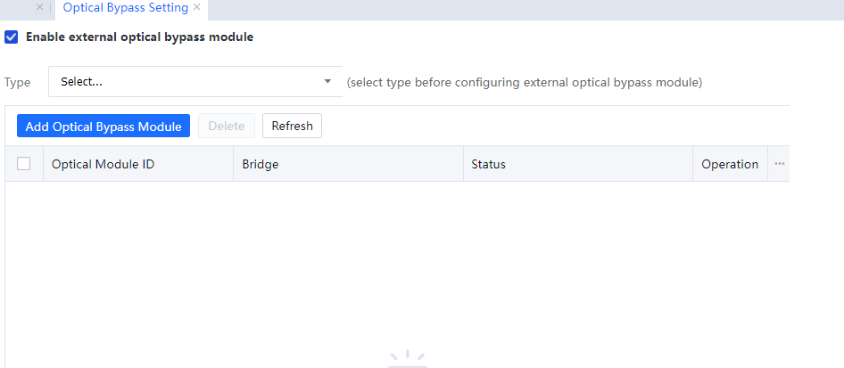
Task: Close the previous tab left of Optical Bypass
Action: point(39,7)
